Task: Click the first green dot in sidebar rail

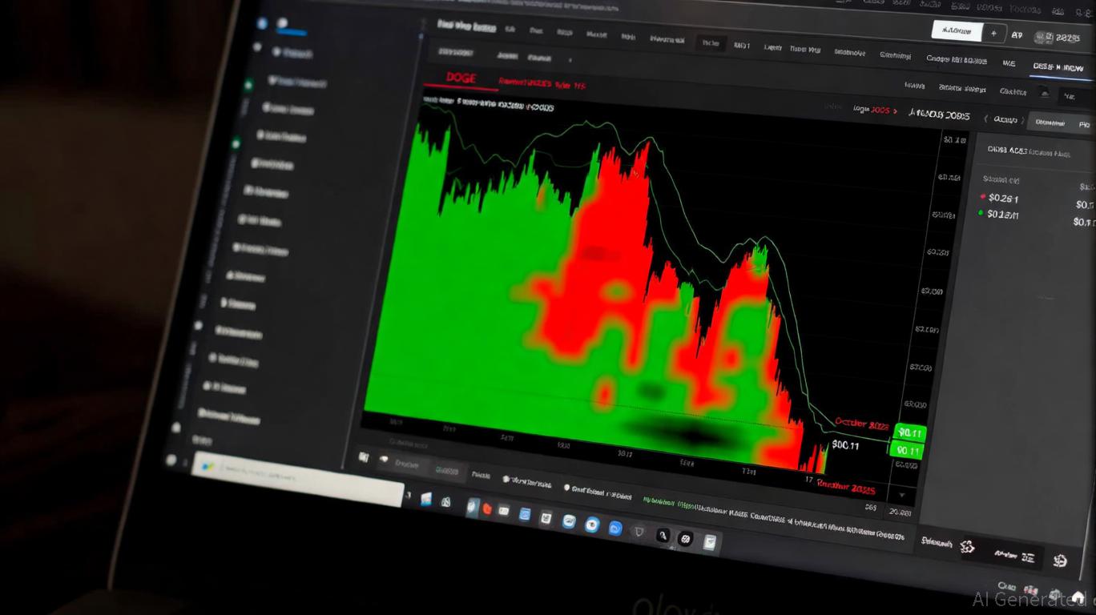Action: coord(248,84)
